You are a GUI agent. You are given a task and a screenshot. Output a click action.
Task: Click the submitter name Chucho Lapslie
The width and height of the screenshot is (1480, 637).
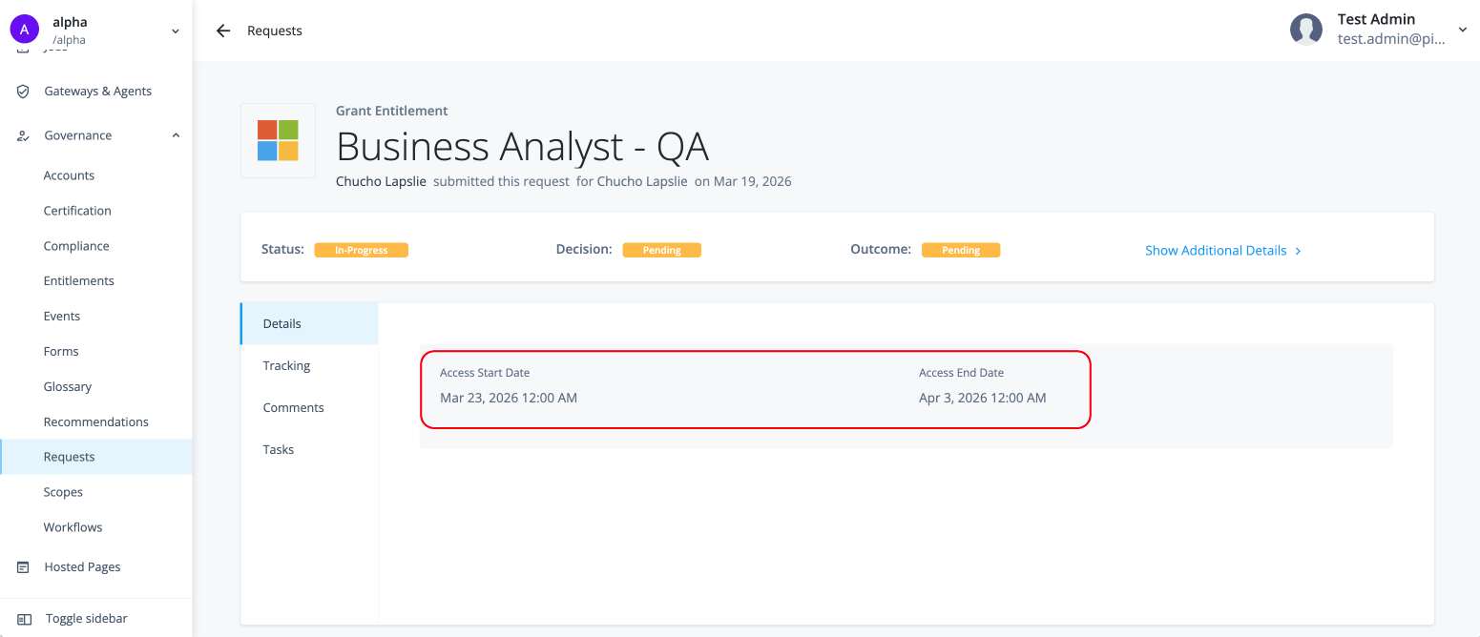click(x=381, y=181)
